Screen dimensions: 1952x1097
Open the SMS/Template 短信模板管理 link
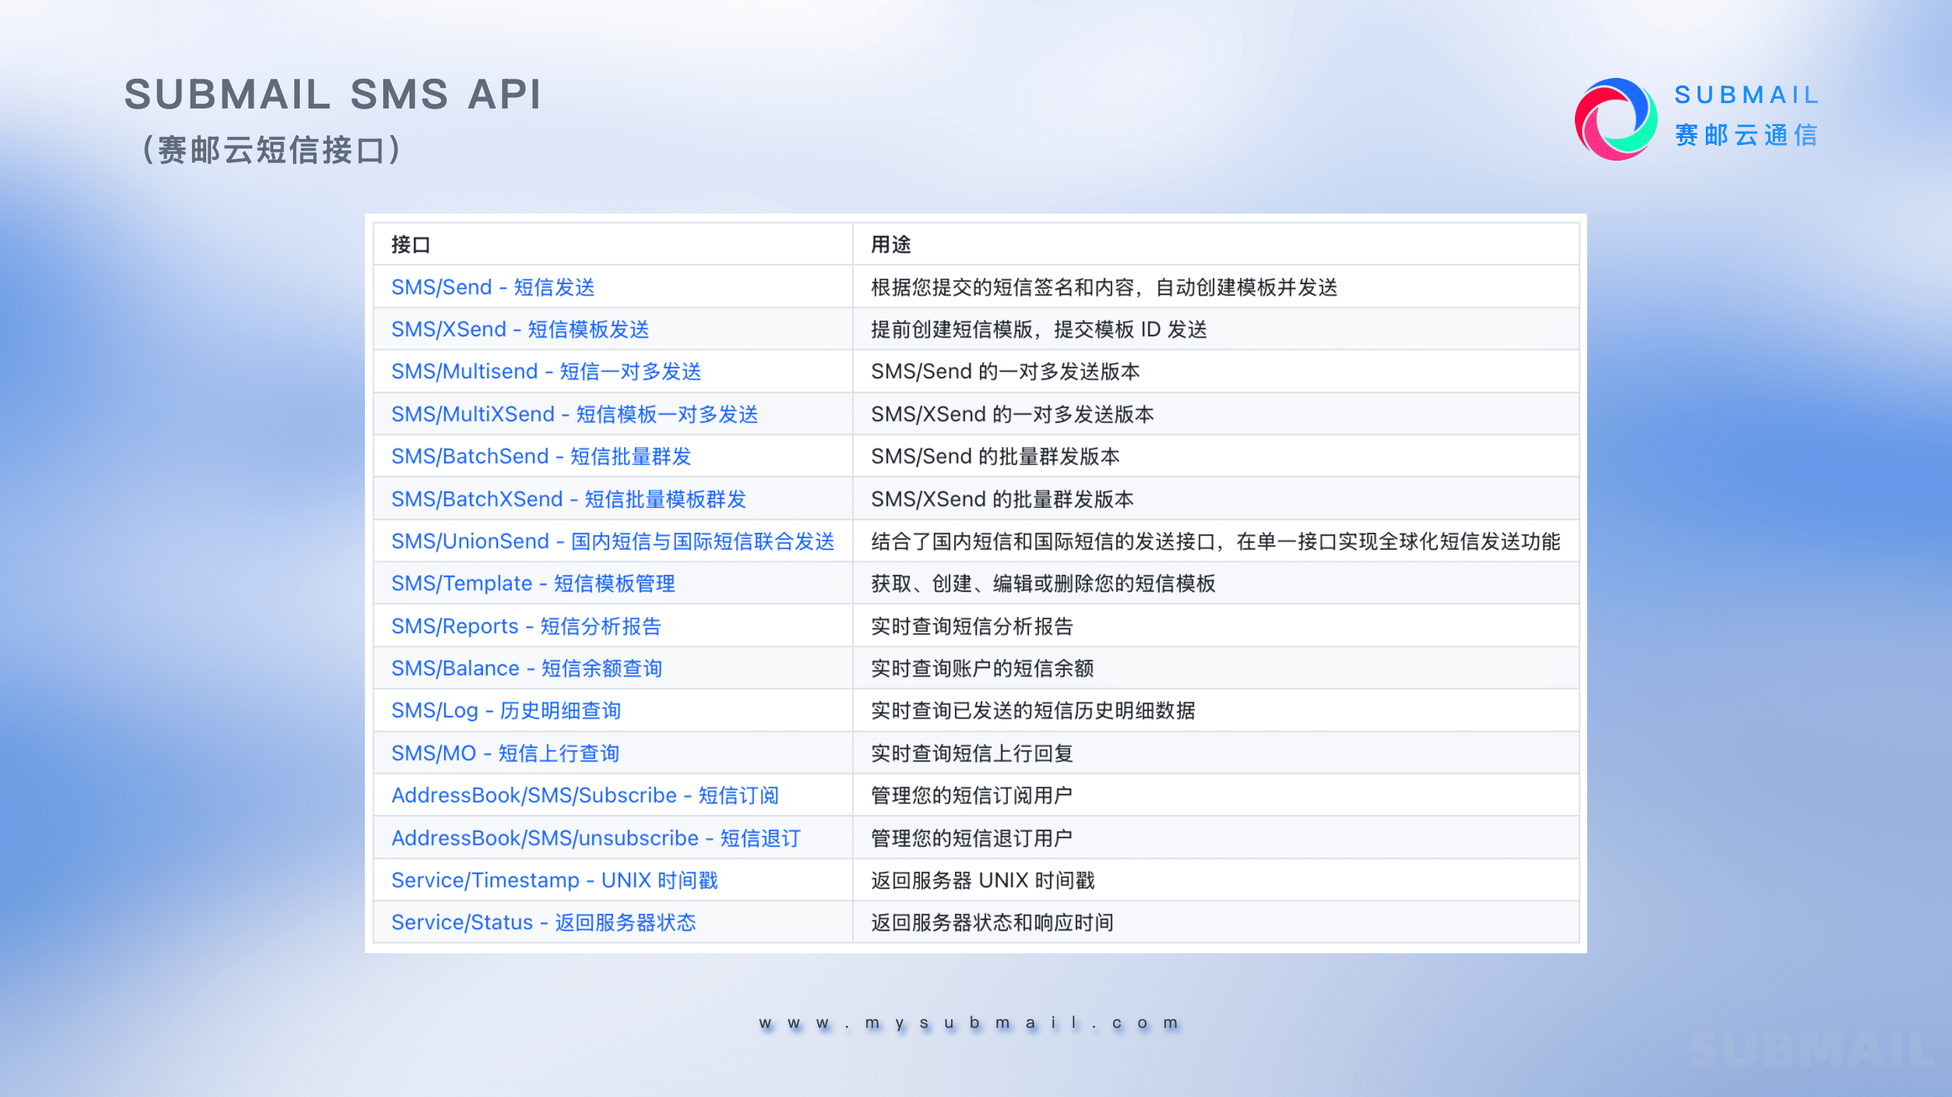point(532,583)
